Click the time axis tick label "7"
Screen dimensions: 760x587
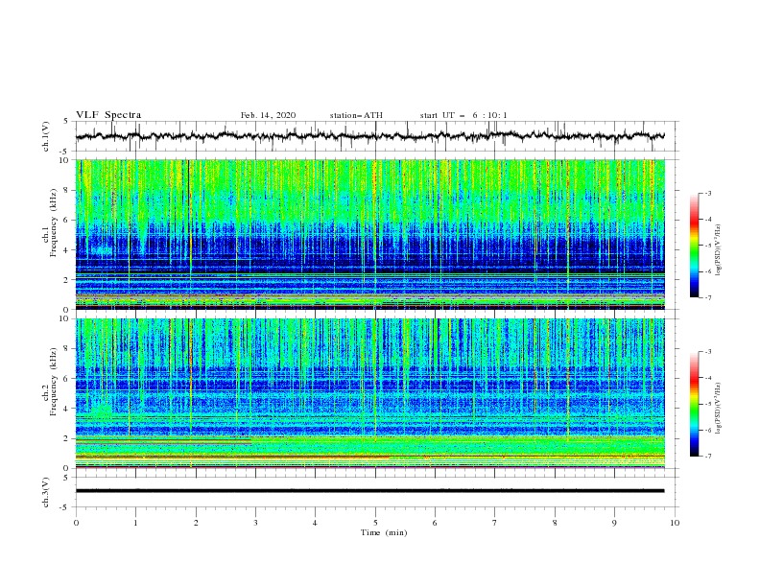495,523
